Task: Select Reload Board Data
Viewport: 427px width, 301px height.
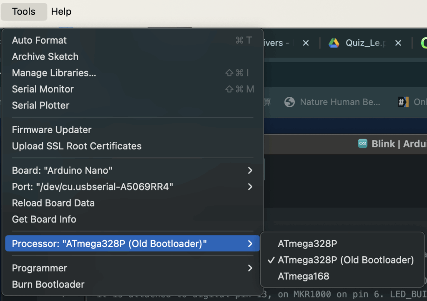Action: point(132,203)
